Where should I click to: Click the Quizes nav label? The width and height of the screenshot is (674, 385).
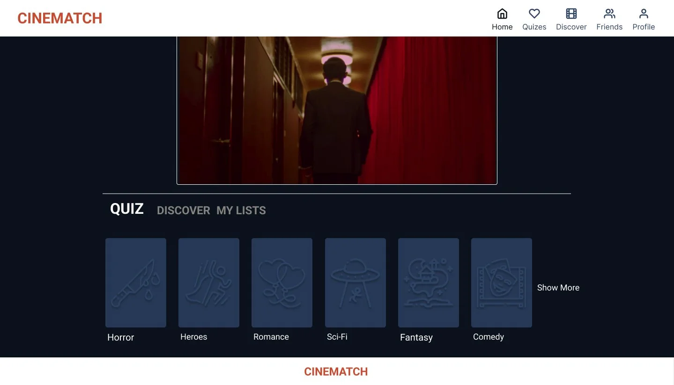point(534,27)
